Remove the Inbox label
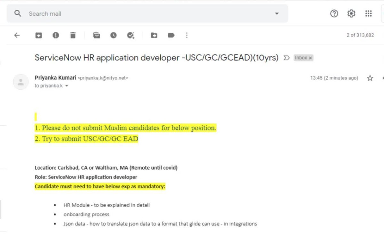Viewport: 384px width, 235px height. (x=310, y=58)
